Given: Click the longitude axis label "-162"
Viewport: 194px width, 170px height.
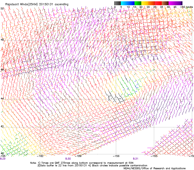Looking at the screenshot, I should click(40, 156).
